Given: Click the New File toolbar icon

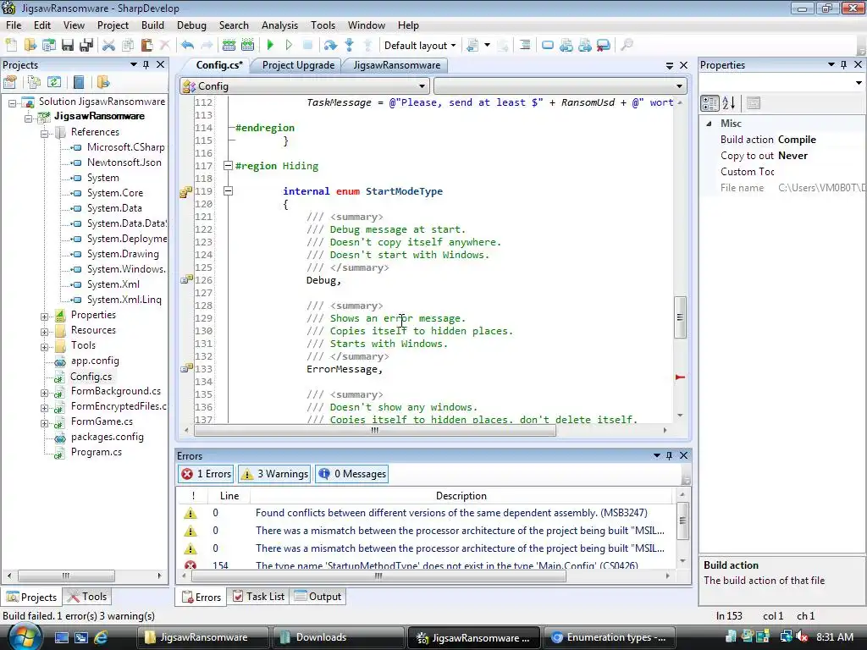Looking at the screenshot, I should 11,46.
